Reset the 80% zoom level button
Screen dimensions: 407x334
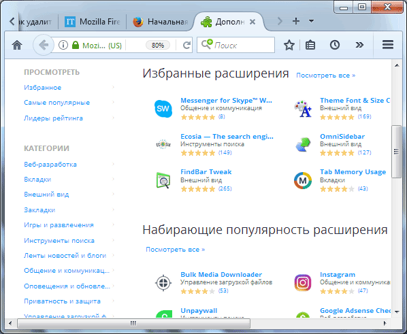[158, 46]
